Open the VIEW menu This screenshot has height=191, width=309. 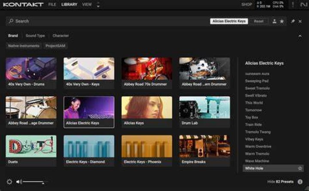87,4
